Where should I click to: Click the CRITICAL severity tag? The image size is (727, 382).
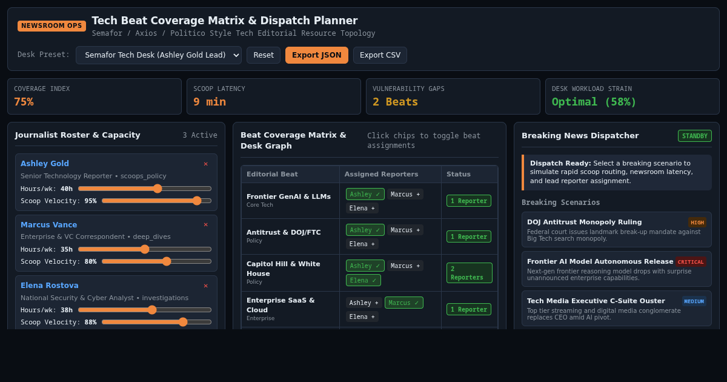(691, 262)
